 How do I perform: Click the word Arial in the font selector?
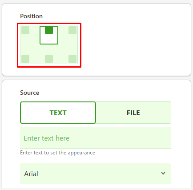pos(31,174)
